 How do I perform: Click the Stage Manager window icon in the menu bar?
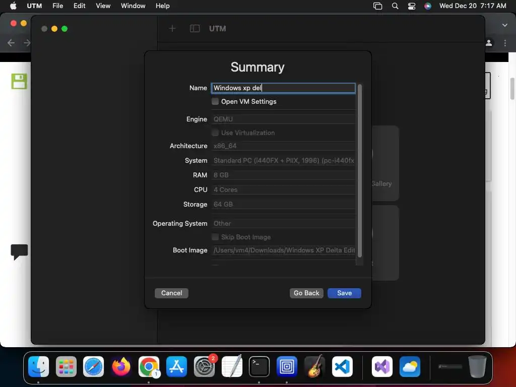tap(378, 6)
